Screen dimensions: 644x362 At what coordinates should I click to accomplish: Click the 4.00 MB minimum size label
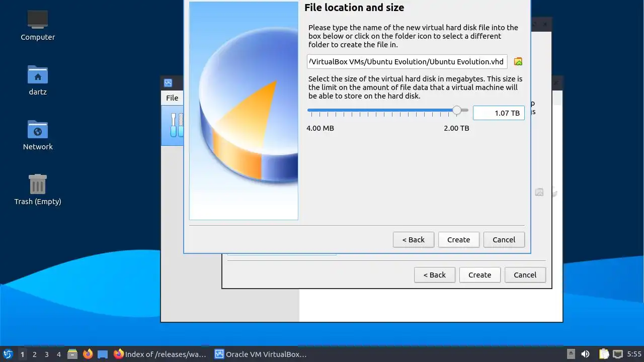[x=320, y=128]
